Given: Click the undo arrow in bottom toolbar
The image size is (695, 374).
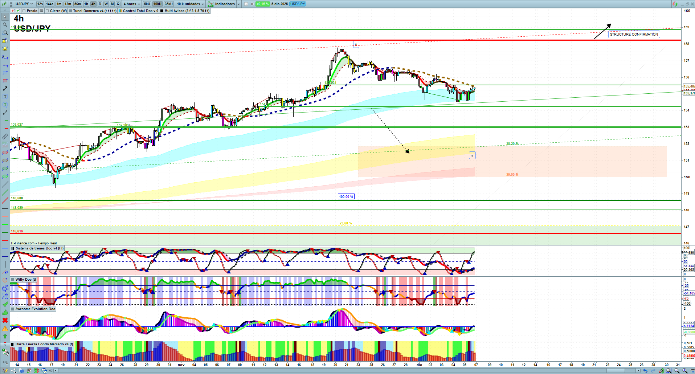Looking at the screenshot, I should point(645,371).
